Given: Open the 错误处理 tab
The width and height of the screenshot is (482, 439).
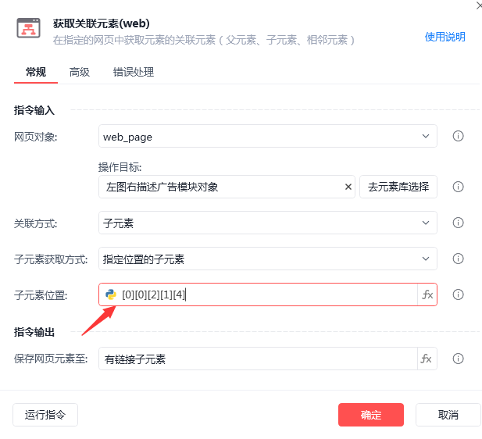Looking at the screenshot, I should click(x=134, y=72).
